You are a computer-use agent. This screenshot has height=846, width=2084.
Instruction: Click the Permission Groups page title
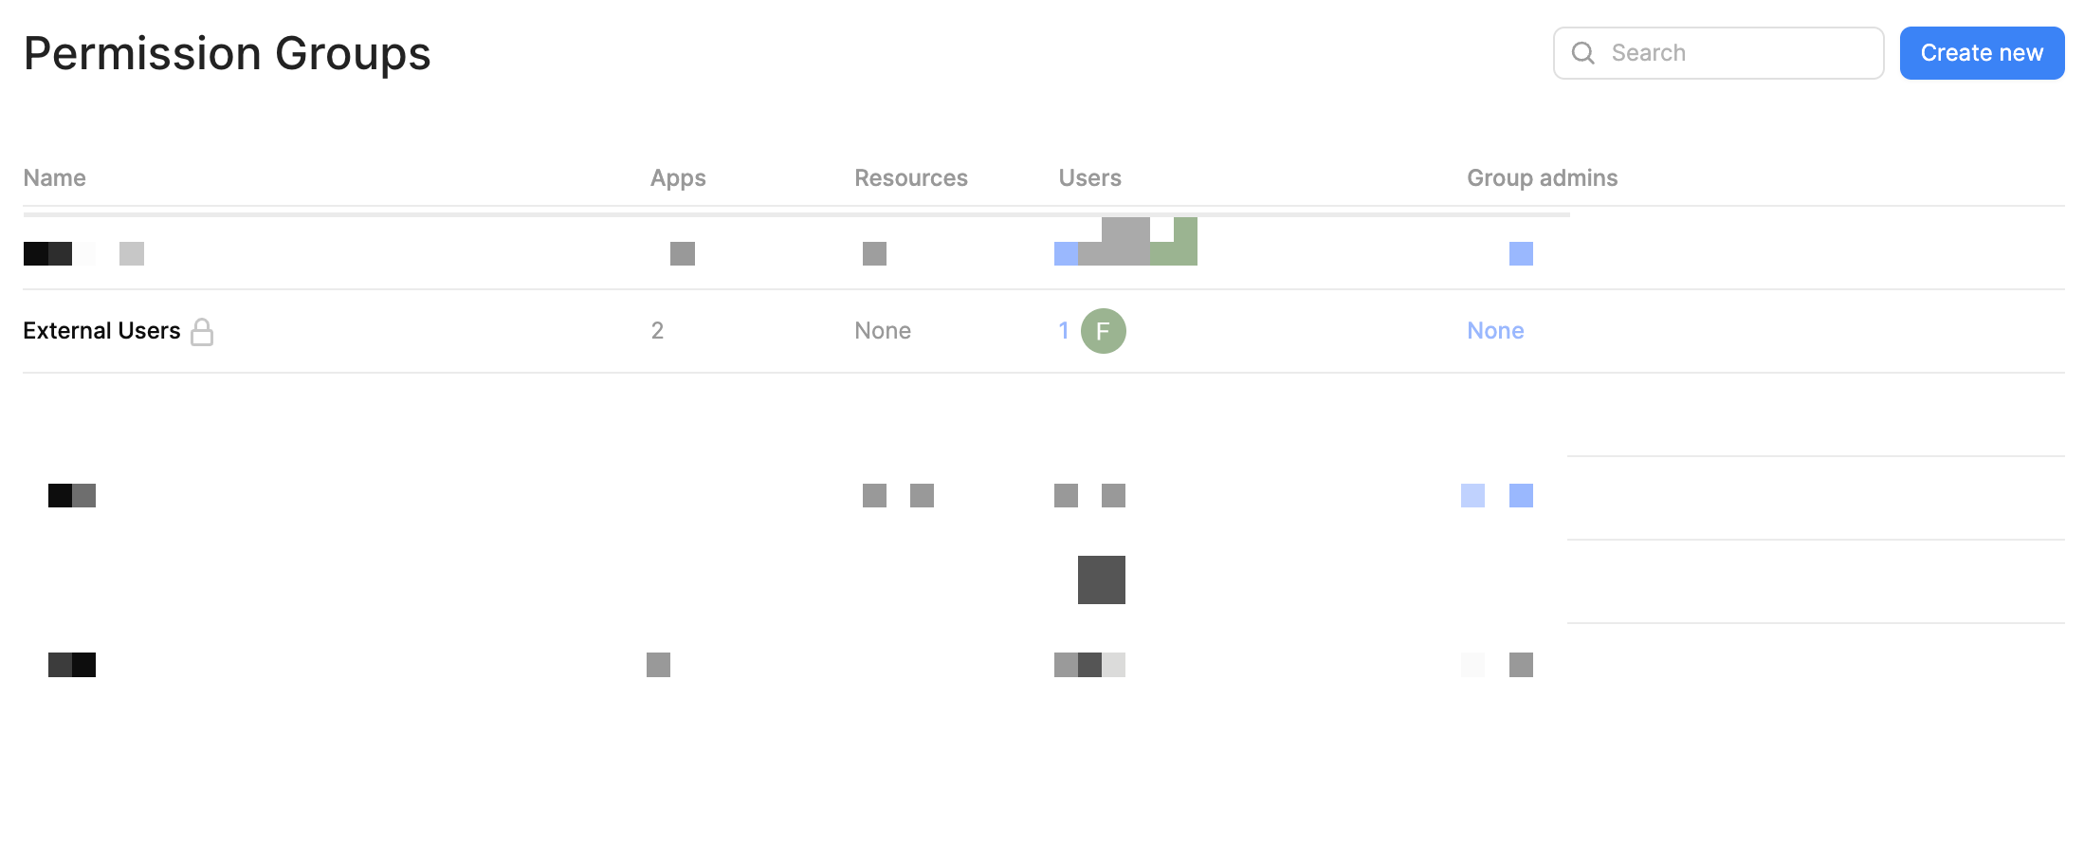pyautogui.click(x=227, y=54)
